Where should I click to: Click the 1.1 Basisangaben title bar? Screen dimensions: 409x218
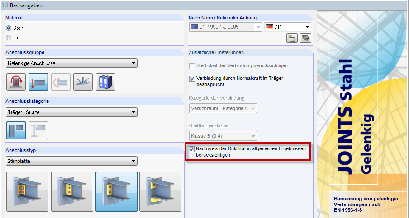[204, 5]
